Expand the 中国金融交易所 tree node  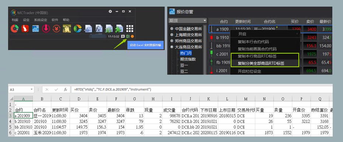tap(172, 29)
